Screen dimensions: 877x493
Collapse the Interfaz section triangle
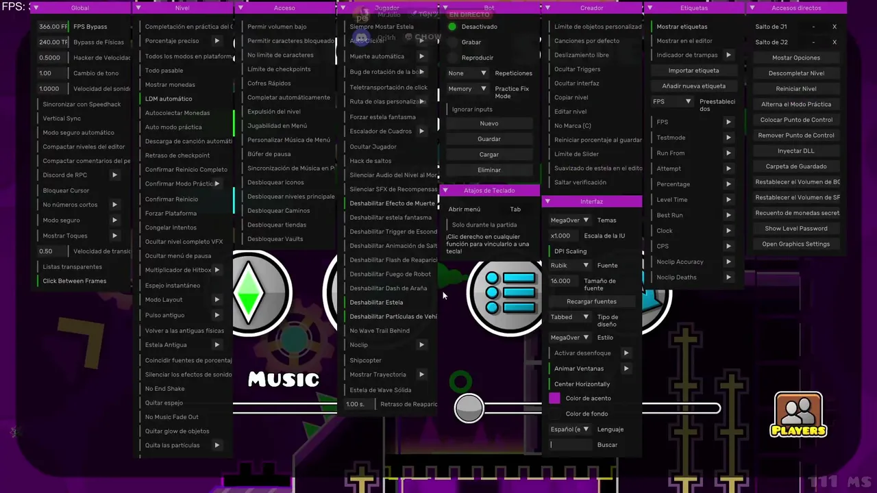click(x=547, y=201)
